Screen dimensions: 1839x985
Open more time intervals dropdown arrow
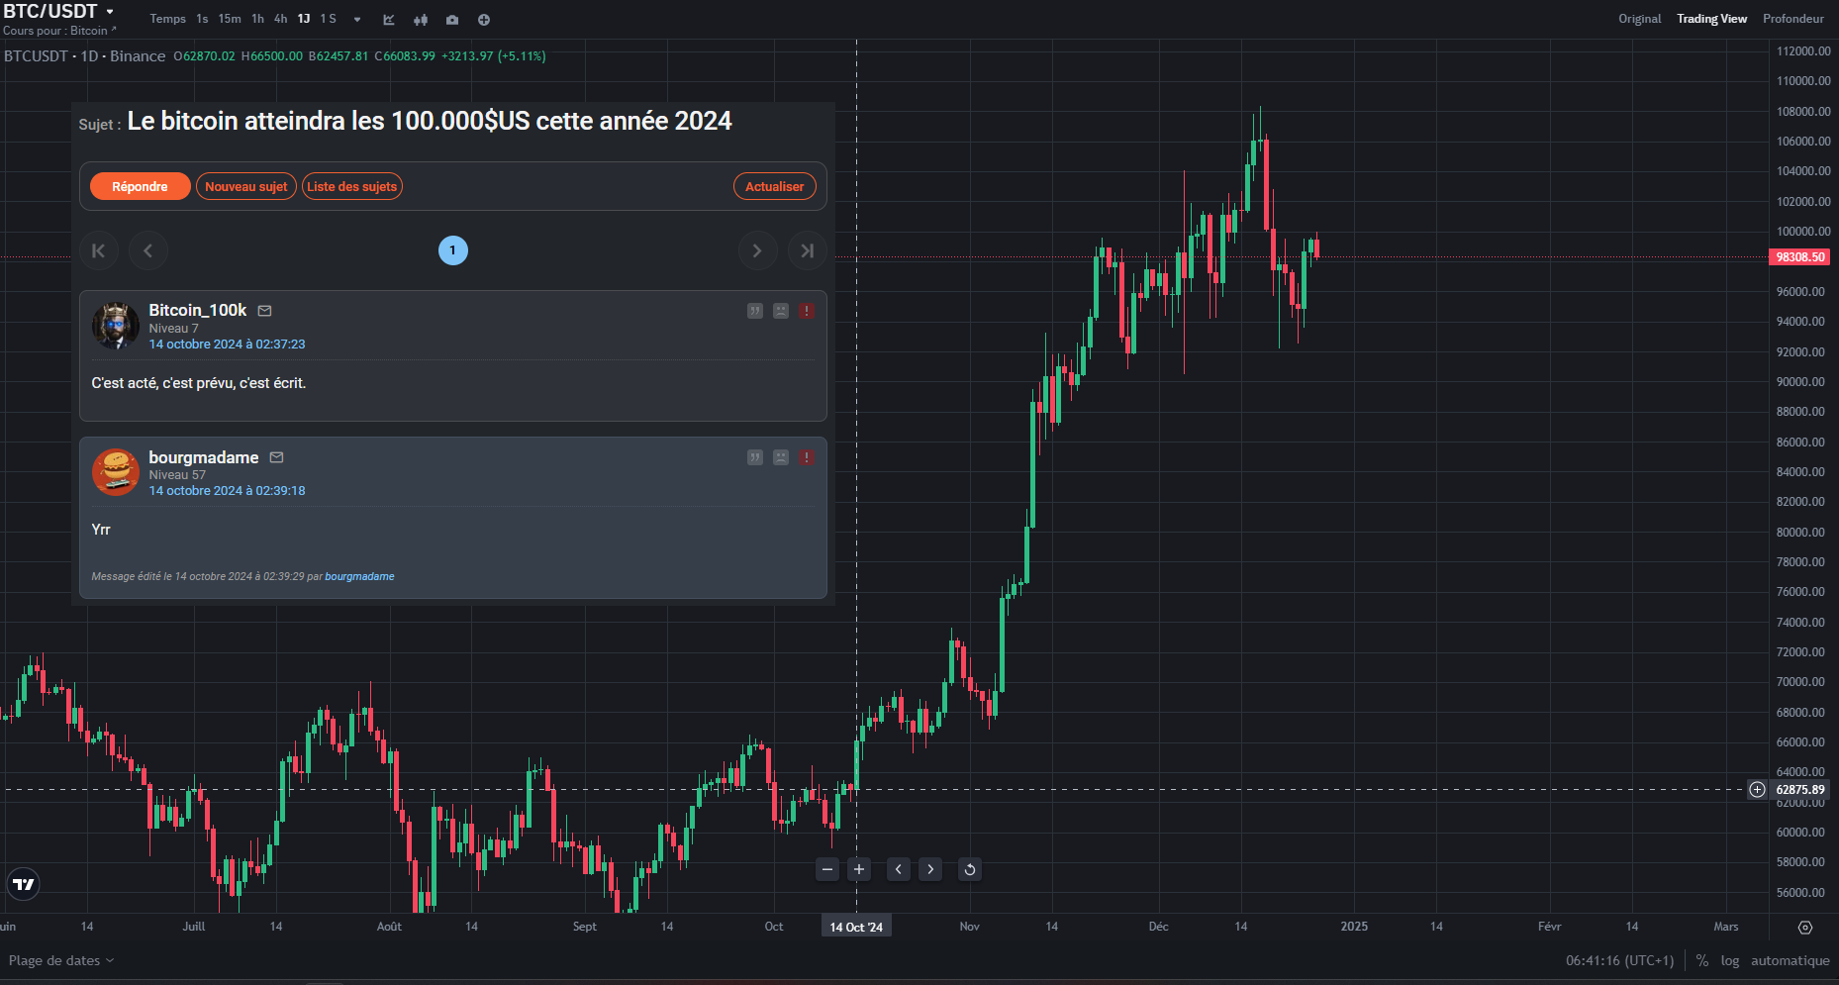pyautogui.click(x=357, y=20)
